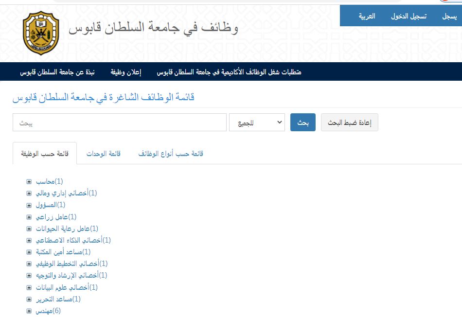Expand the عامل رعاية الحيوانات node
This screenshot has width=462, height=317.
(29, 229)
